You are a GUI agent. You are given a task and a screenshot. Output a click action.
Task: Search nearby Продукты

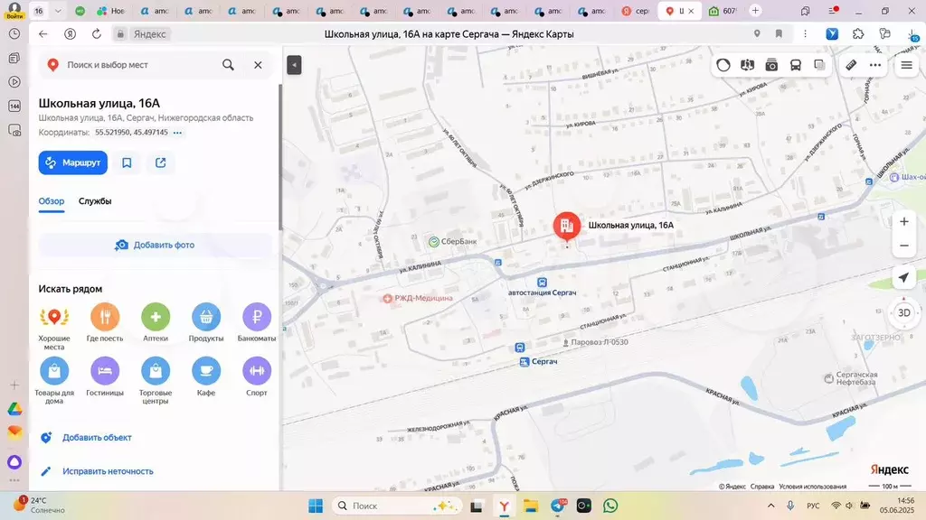(x=206, y=323)
